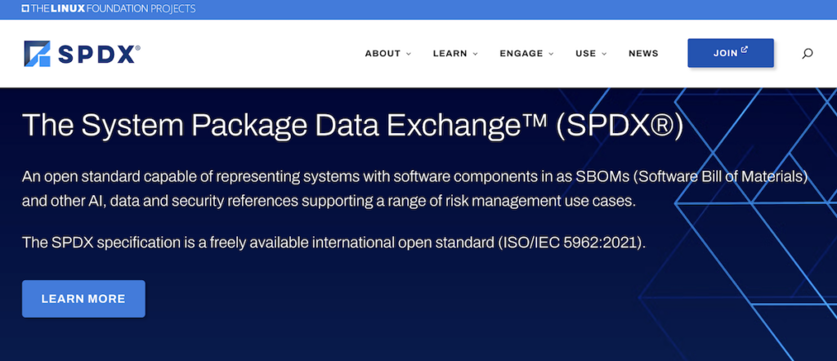Expand the Learn dropdown chevron
Viewport: 837px width, 361px height.
click(x=475, y=54)
